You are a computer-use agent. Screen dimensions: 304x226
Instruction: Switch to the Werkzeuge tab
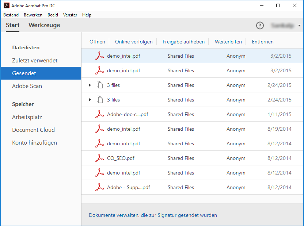click(44, 25)
